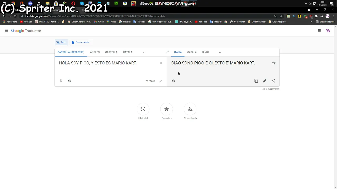Clear the source text
The height and width of the screenshot is (189, 337).
[x=161, y=63]
